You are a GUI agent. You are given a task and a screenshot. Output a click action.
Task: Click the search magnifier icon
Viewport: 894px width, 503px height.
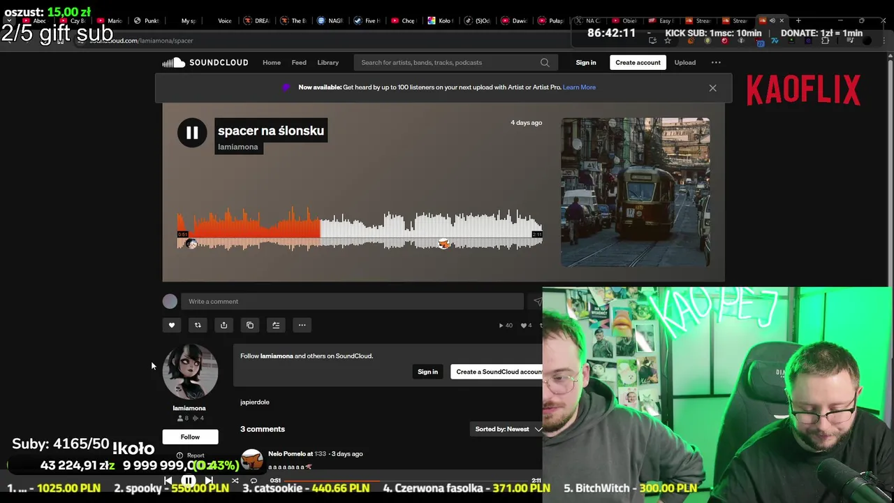[x=545, y=63]
